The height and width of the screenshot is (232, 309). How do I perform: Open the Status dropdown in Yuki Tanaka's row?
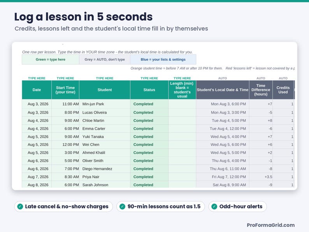(149, 137)
